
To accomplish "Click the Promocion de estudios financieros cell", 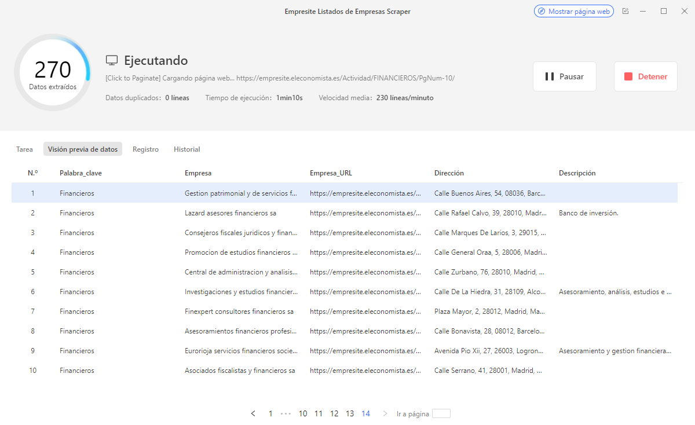I will coord(241,252).
